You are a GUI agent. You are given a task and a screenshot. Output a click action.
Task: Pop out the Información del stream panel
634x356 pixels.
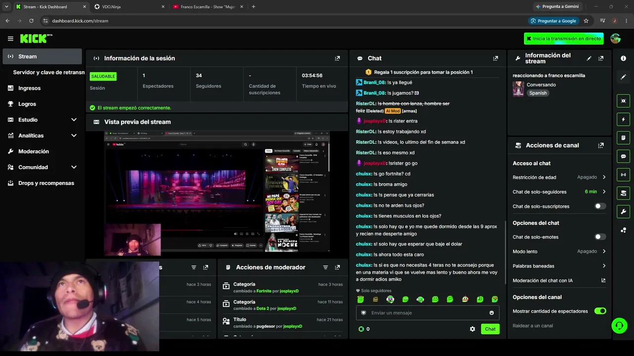601,58
